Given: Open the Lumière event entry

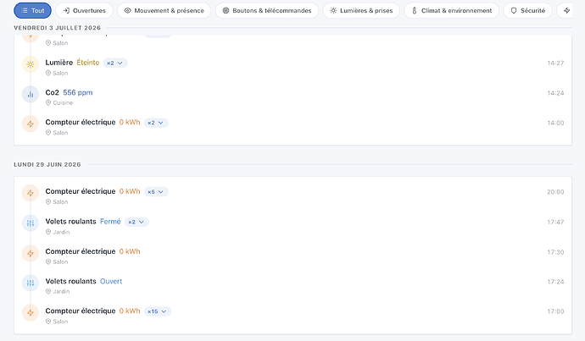Looking at the screenshot, I should point(292,67).
